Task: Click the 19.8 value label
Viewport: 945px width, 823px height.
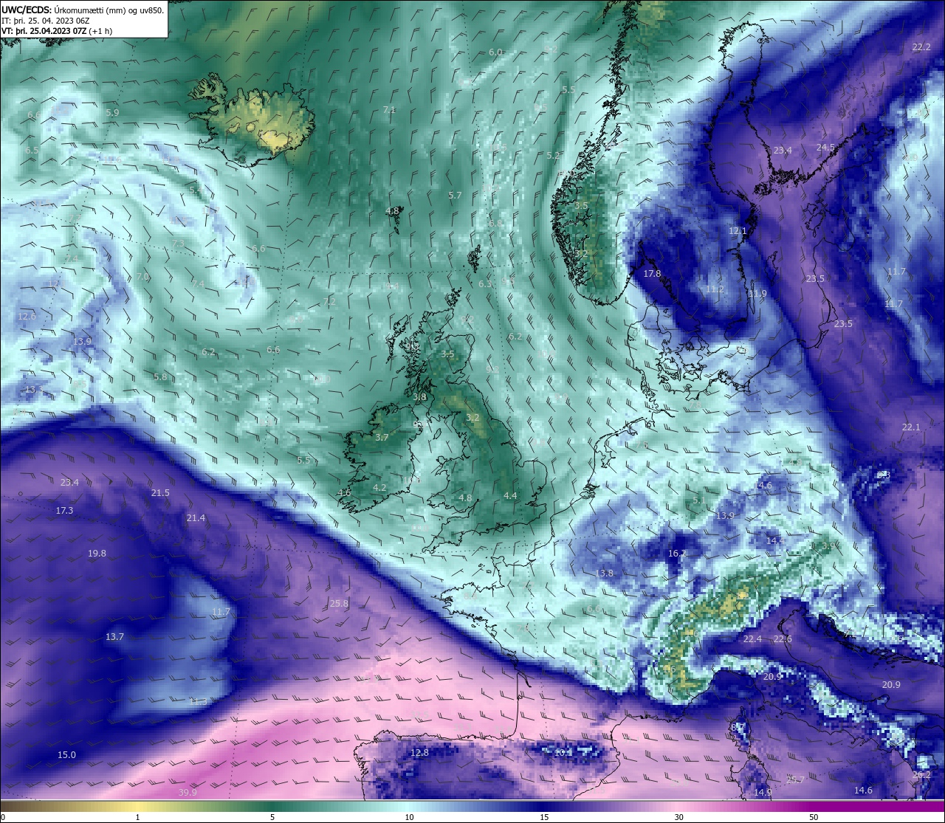Action: point(97,553)
